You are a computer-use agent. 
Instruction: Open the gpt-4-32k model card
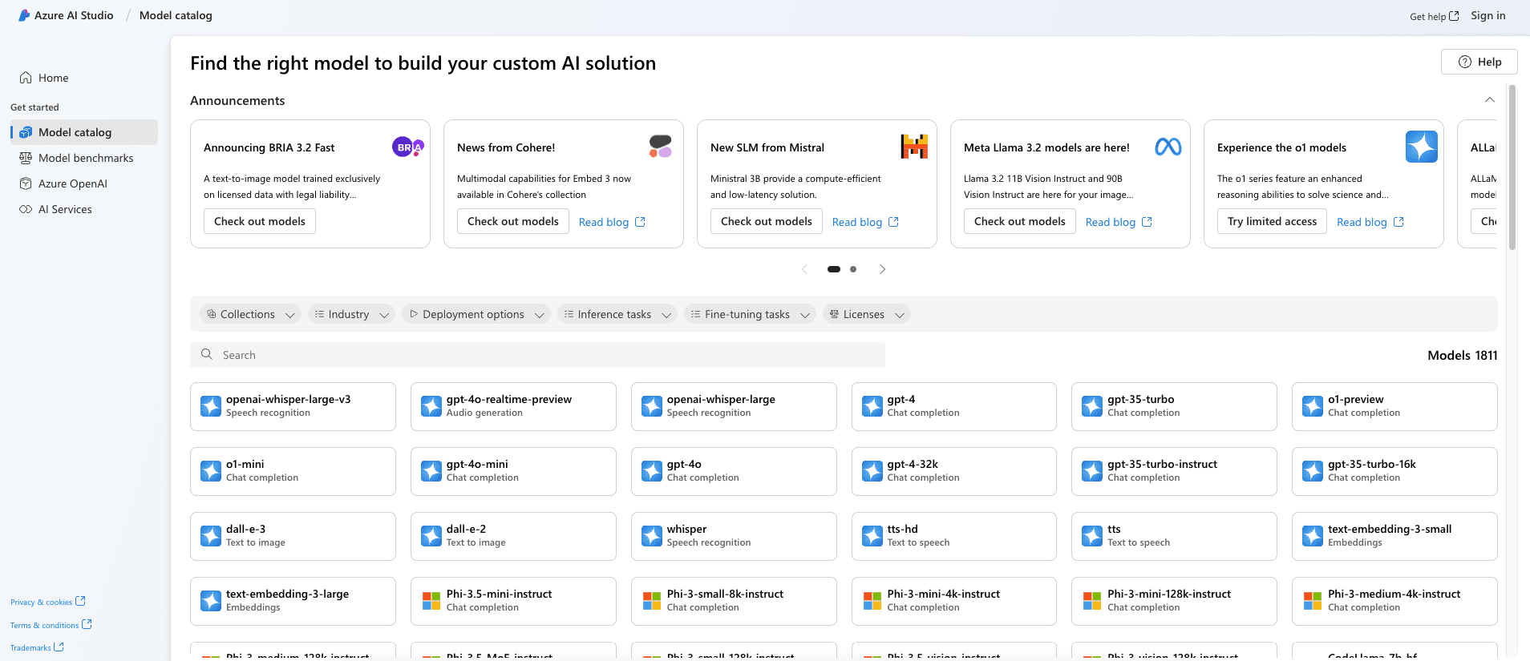[x=954, y=471]
